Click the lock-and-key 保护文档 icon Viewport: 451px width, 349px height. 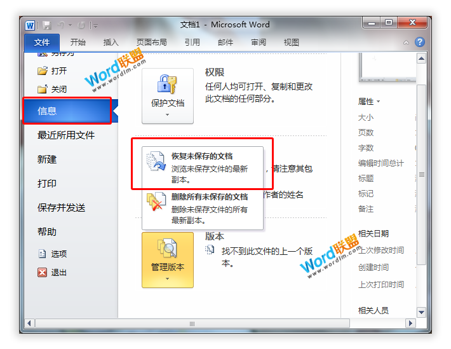click(167, 84)
